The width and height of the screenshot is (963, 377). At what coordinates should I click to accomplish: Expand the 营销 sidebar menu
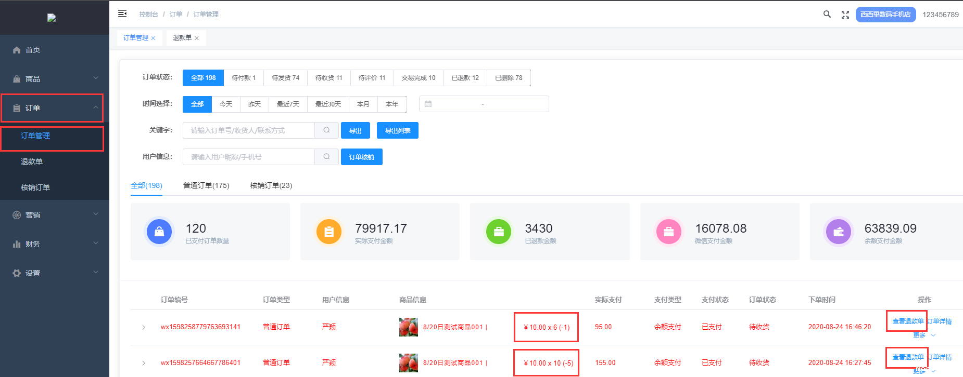pyautogui.click(x=55, y=215)
